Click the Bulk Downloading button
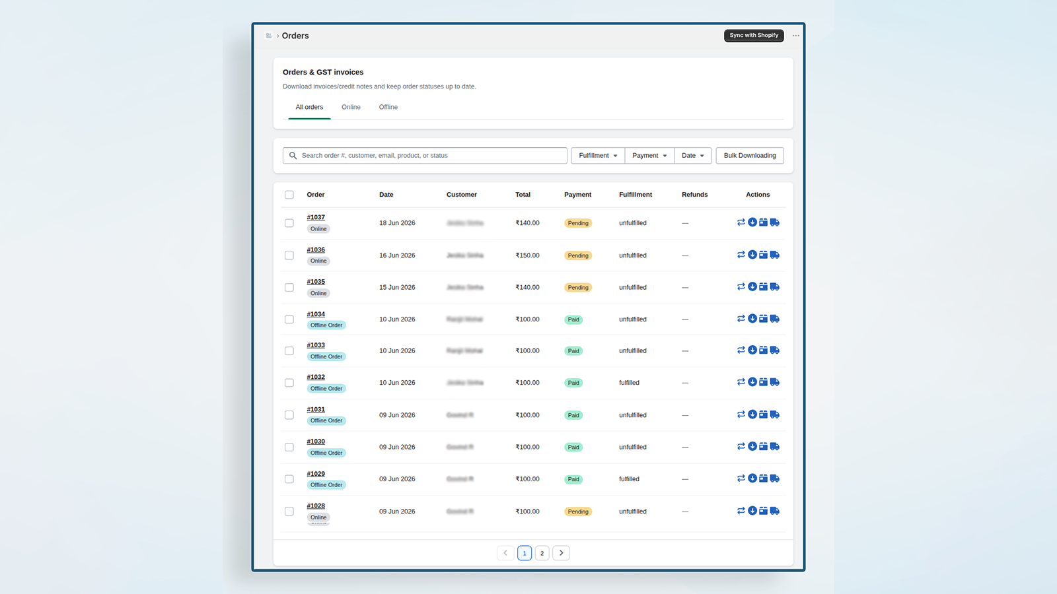Image resolution: width=1057 pixels, height=594 pixels. point(750,156)
